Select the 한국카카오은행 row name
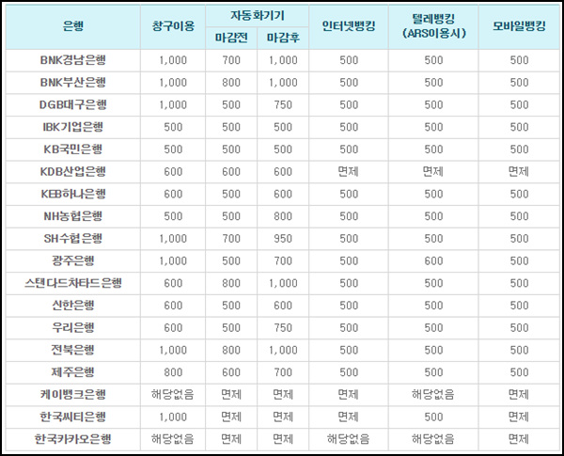 [73, 439]
